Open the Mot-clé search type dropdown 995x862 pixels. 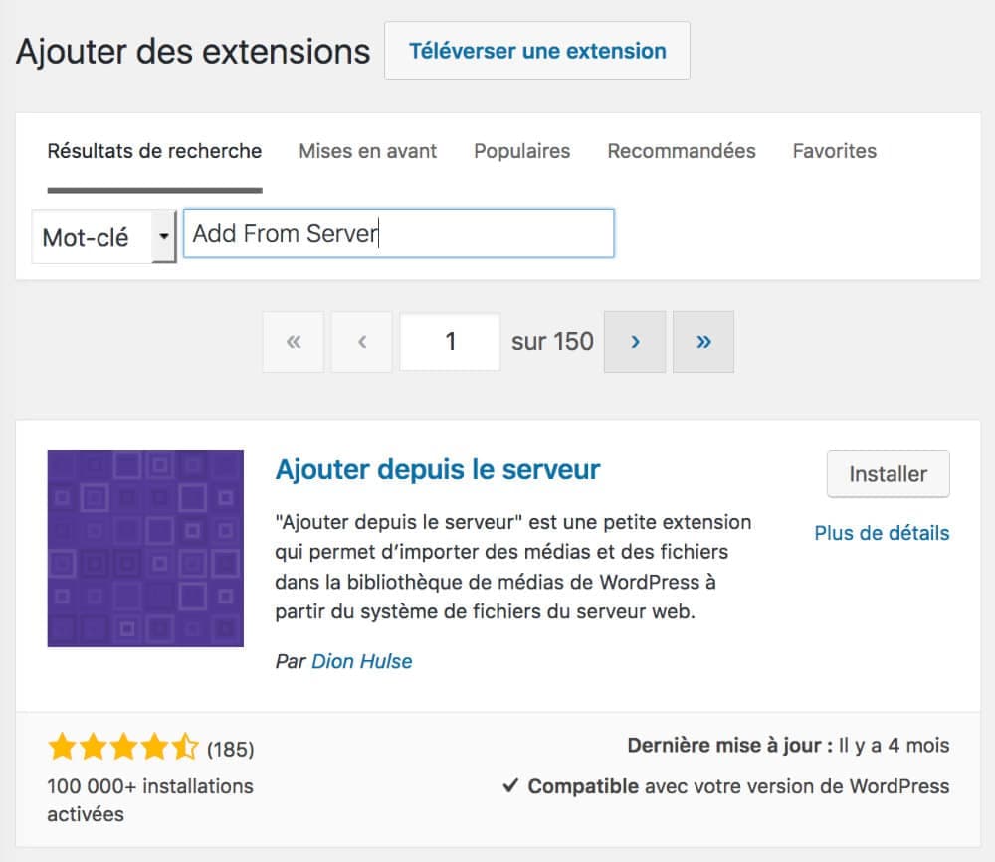click(x=99, y=237)
